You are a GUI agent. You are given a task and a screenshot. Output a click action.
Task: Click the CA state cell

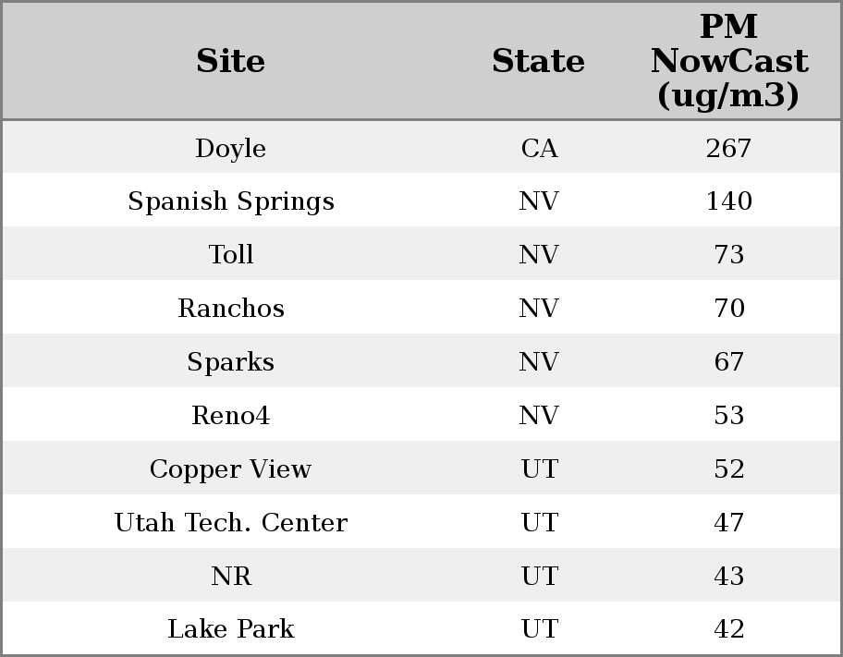pos(539,149)
